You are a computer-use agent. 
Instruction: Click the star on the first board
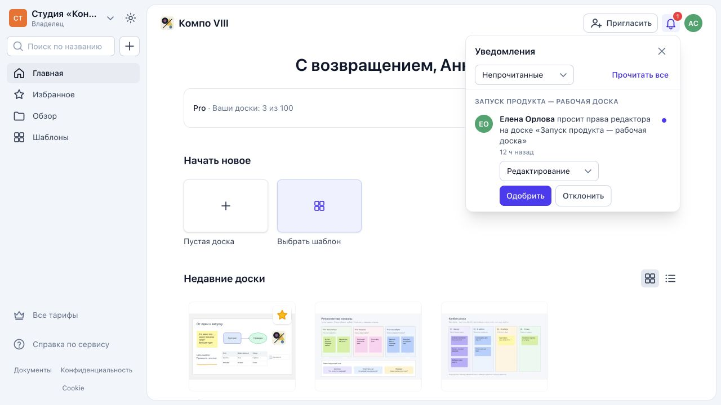(282, 315)
